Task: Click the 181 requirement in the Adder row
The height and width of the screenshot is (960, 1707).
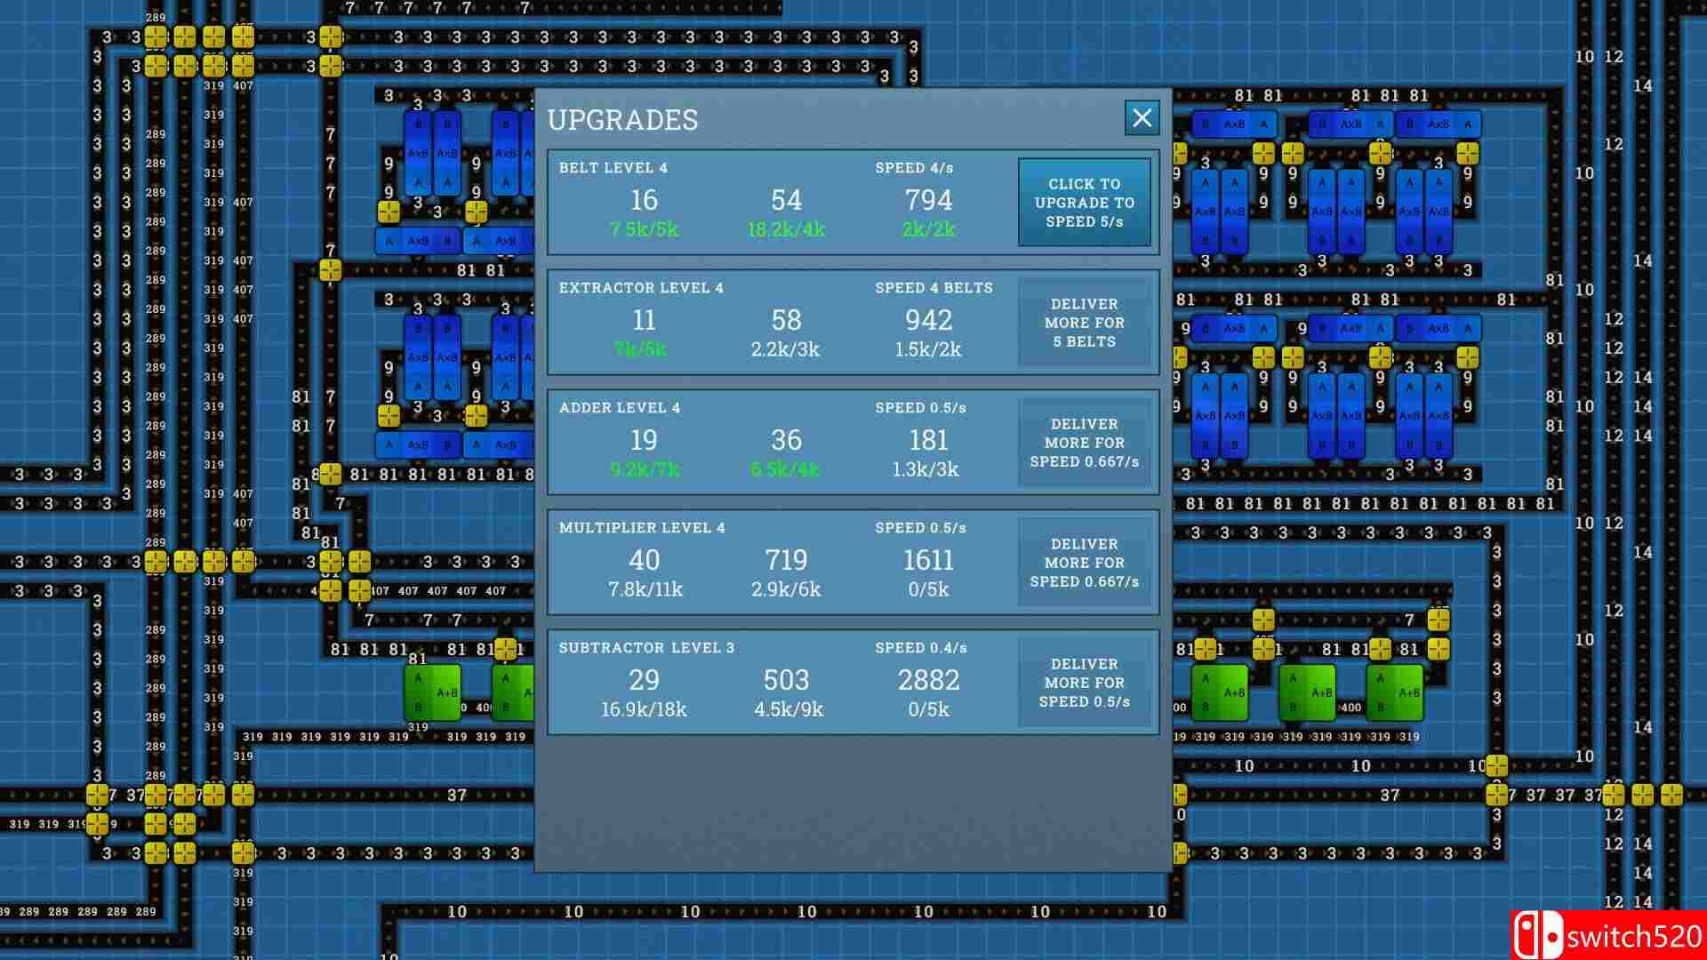Action: point(928,440)
